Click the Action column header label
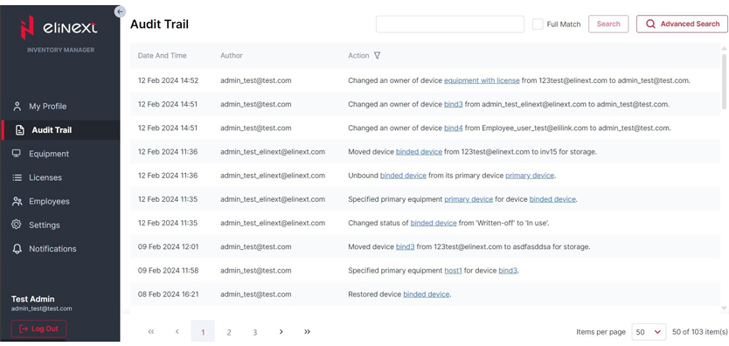 pos(358,55)
